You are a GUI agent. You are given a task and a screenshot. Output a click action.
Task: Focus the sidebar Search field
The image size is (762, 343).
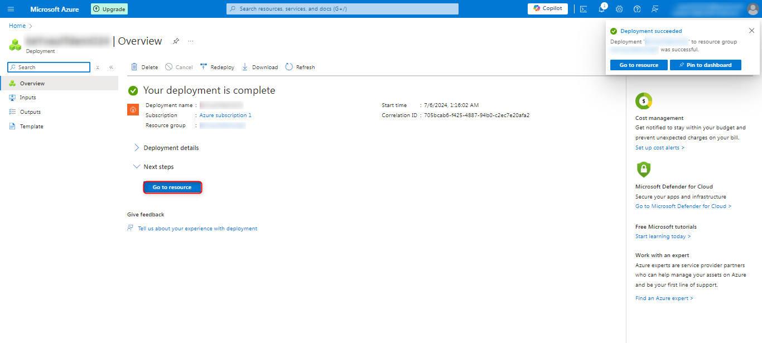[49, 67]
